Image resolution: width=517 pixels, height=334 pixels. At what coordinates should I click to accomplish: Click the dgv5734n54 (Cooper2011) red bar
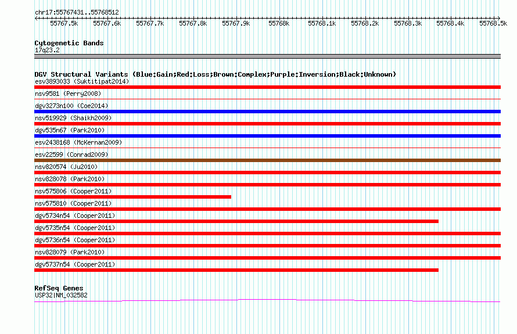coord(236,221)
